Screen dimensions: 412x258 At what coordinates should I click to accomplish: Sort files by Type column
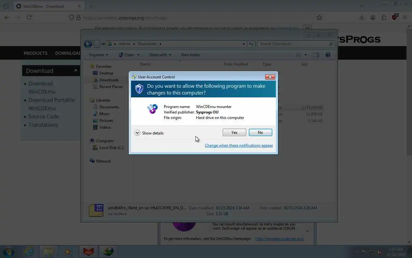point(267,64)
